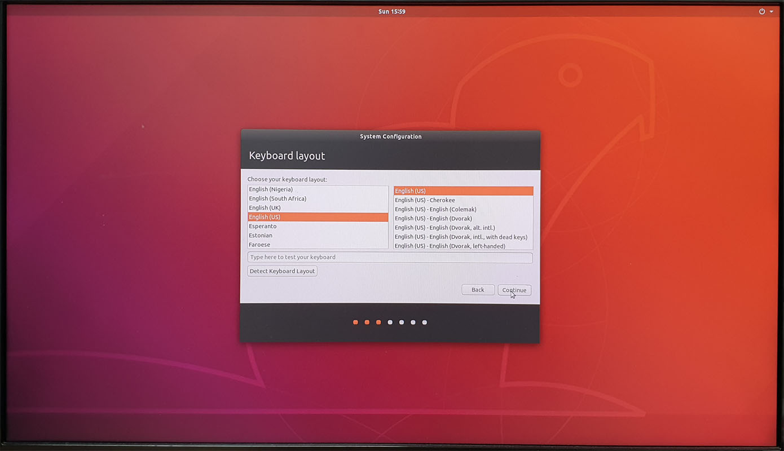The height and width of the screenshot is (451, 784).
Task: Choose English (UK) from the list
Action: [x=318, y=208]
